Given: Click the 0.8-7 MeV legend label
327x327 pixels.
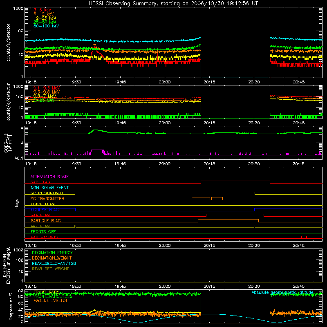Looking at the screenshot, I should [45, 96].
